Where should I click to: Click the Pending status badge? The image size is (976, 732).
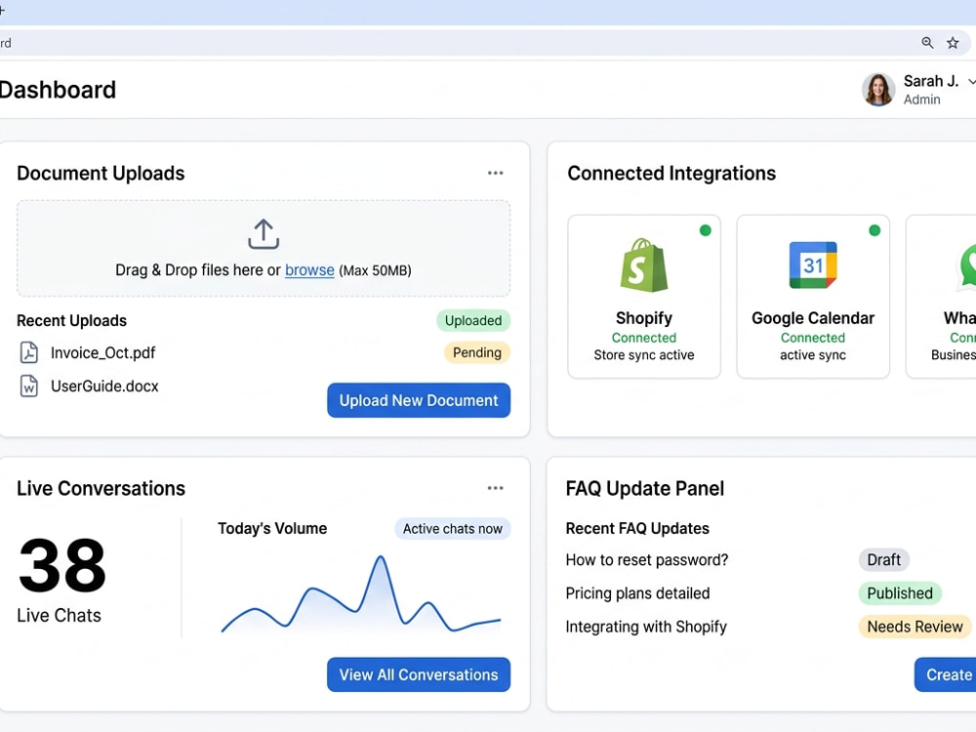click(477, 353)
